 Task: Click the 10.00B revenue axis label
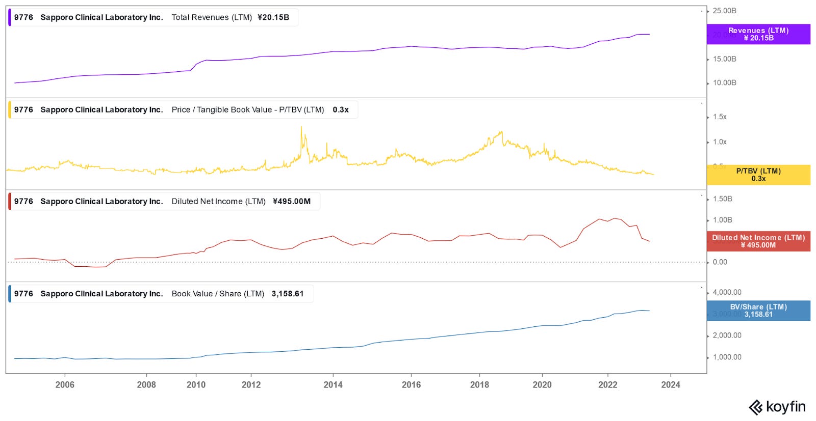724,83
